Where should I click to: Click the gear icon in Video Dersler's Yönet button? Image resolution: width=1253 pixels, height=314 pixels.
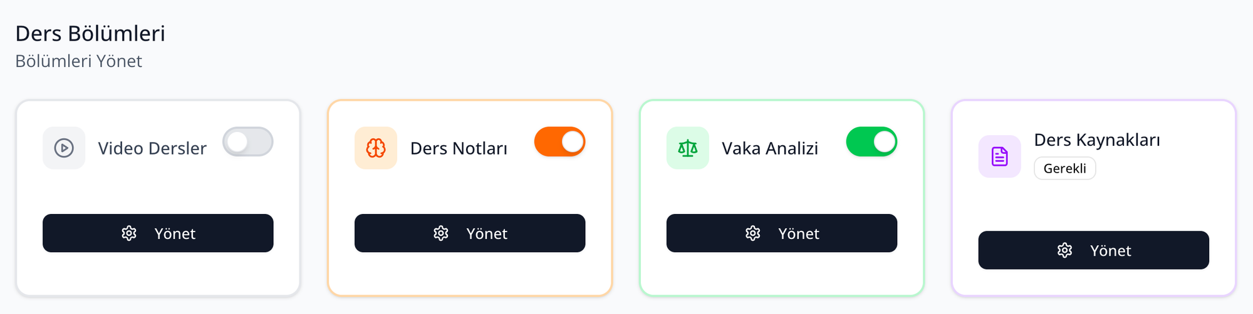tap(129, 233)
